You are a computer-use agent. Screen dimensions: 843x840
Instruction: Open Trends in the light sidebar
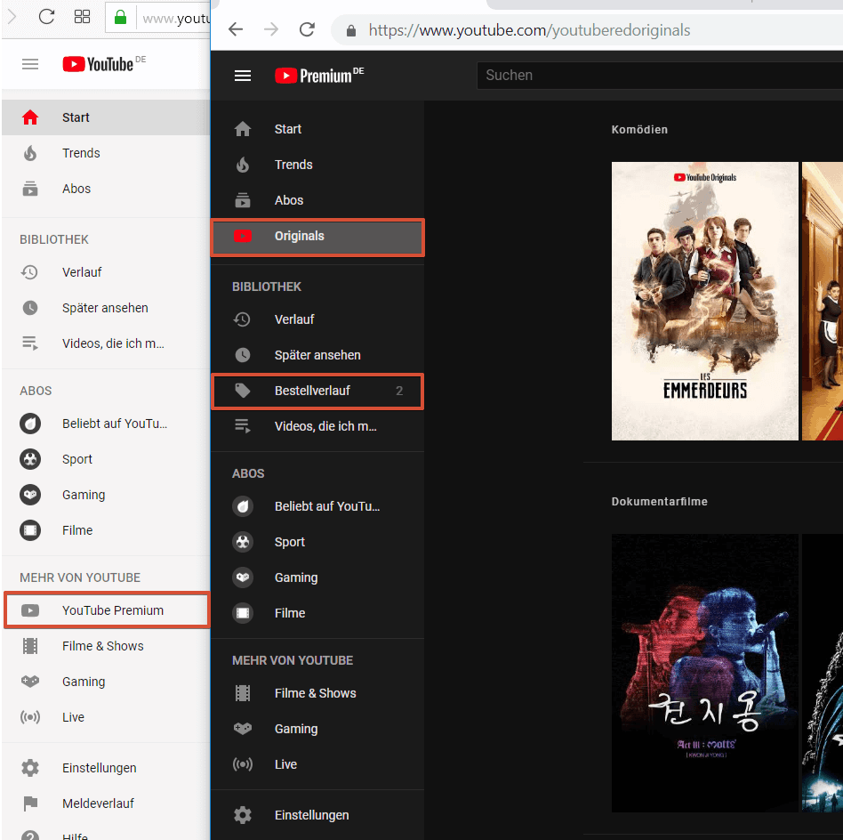[106, 153]
